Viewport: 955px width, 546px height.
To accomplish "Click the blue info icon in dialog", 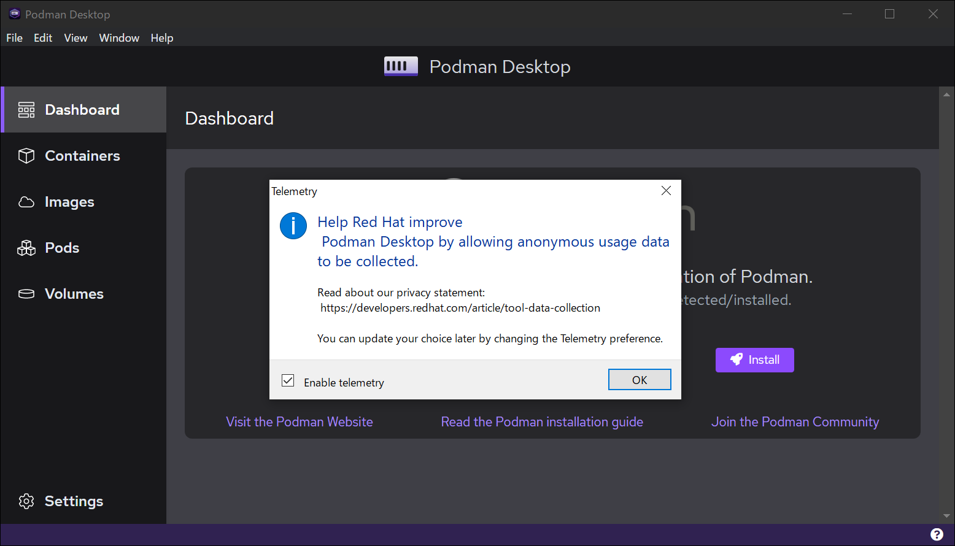I will tap(293, 226).
